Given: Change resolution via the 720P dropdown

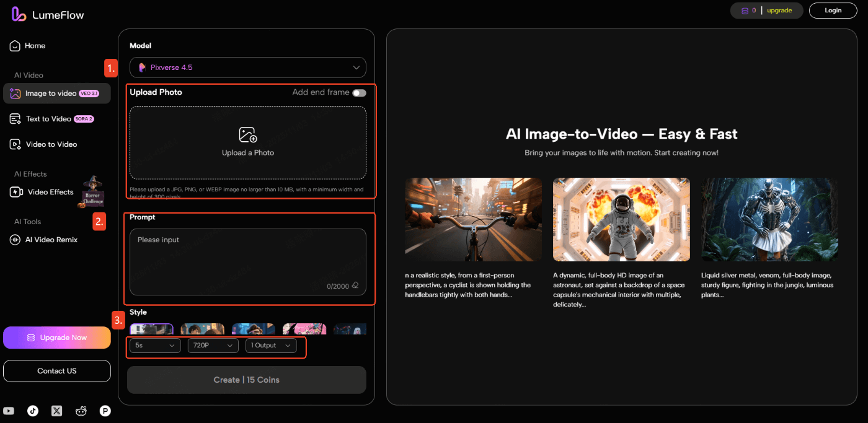Looking at the screenshot, I should [x=213, y=346].
